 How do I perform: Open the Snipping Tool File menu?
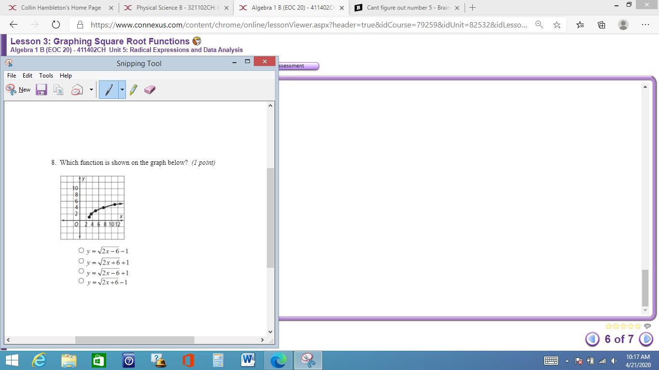[12, 76]
